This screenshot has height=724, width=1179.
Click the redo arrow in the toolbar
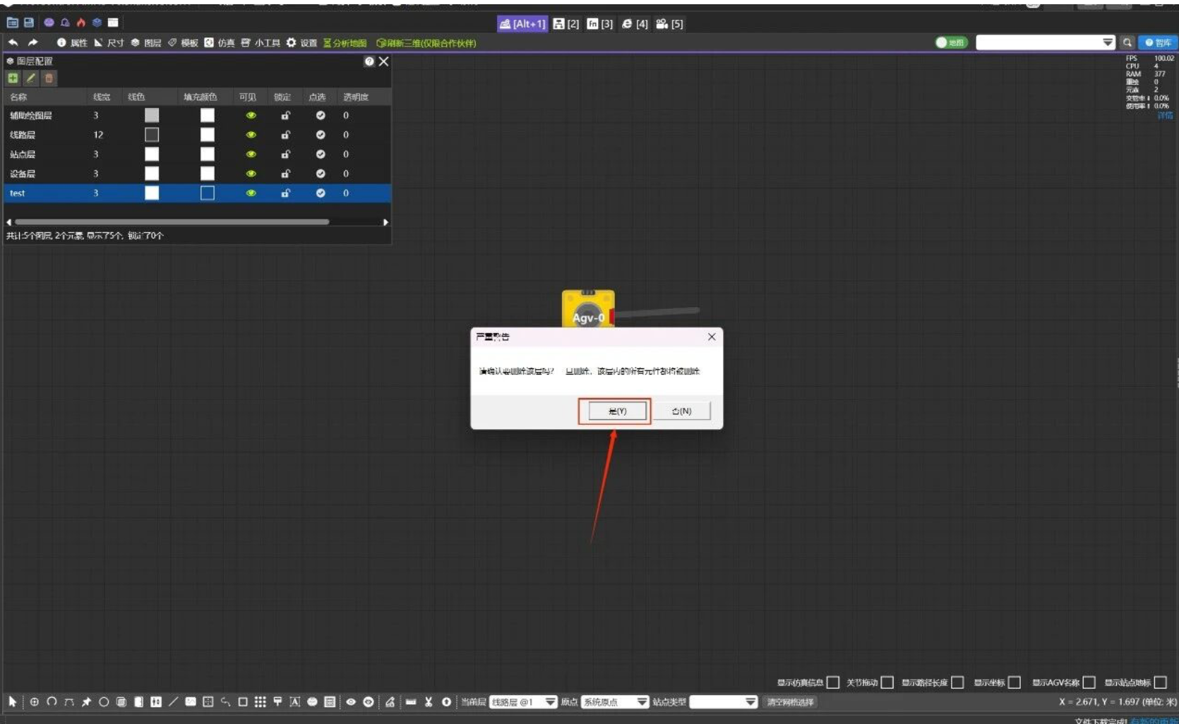pyautogui.click(x=32, y=43)
